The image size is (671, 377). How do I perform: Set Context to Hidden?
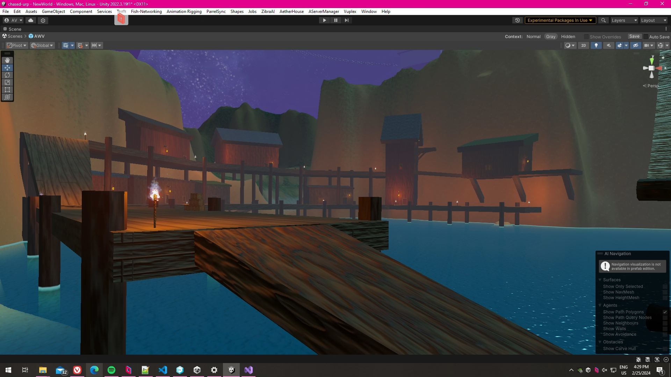click(568, 37)
